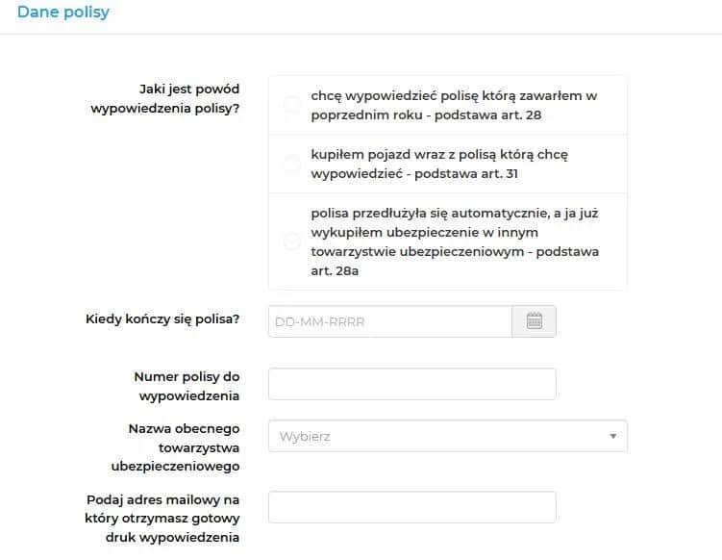Click the "DD-MM-RRRR" placeholder text
Screen dimensions: 722x560
(320, 321)
